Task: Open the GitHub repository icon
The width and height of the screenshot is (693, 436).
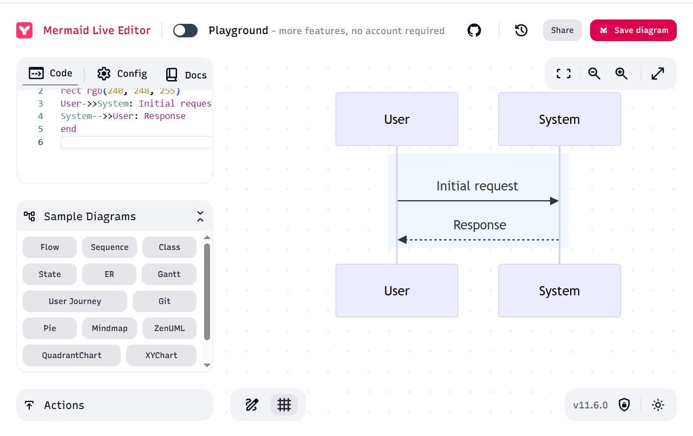Action: tap(474, 30)
